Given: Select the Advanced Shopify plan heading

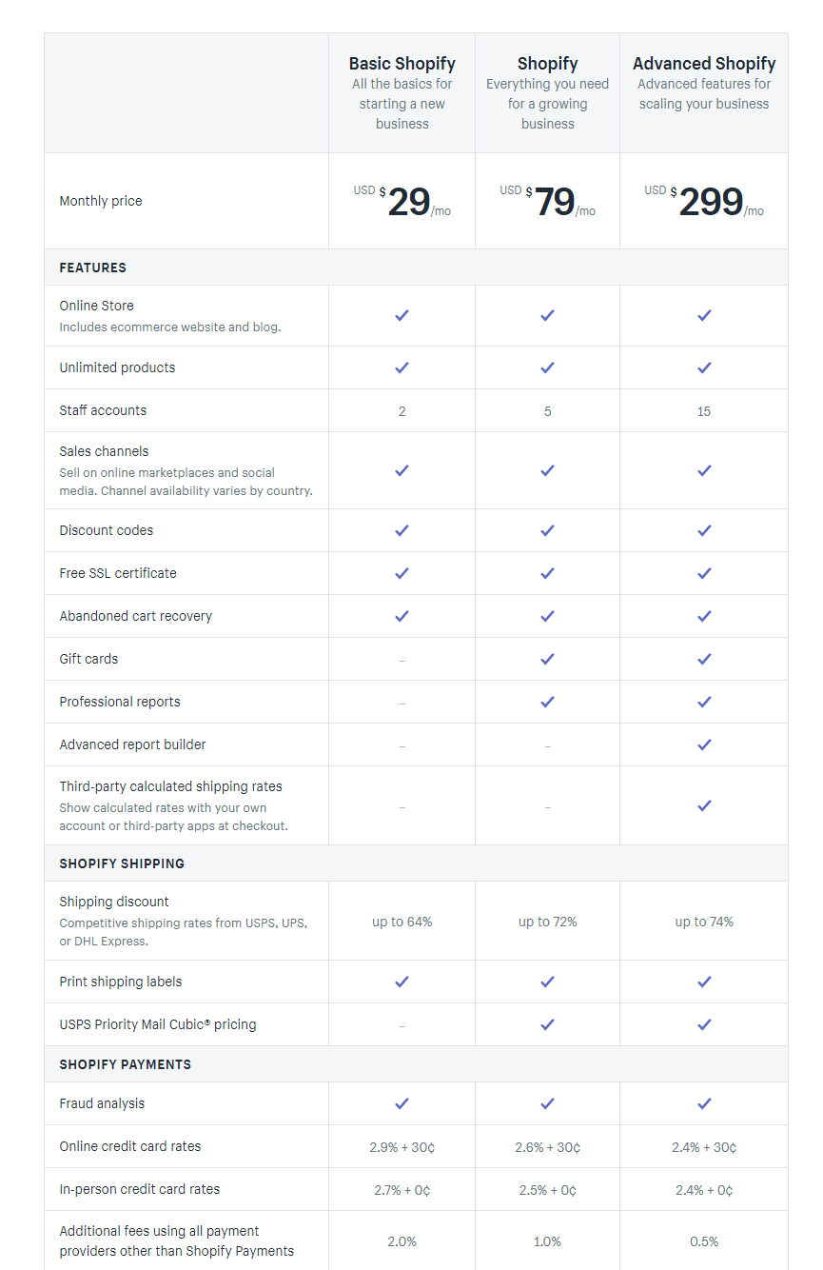Looking at the screenshot, I should pos(704,64).
